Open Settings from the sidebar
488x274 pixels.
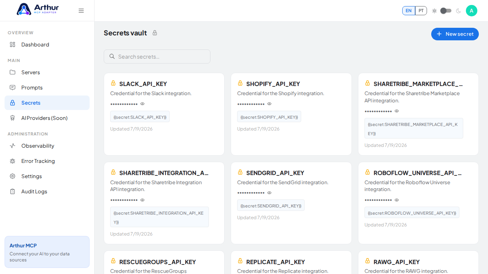point(47,176)
